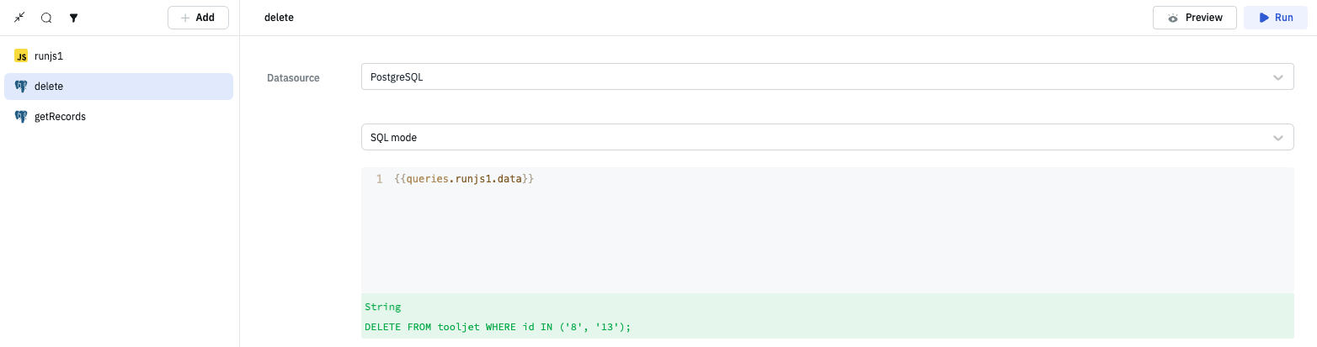The image size is (1317, 347).
Task: Click the PostgreSQL icon beside delete query
Action: pos(21,87)
